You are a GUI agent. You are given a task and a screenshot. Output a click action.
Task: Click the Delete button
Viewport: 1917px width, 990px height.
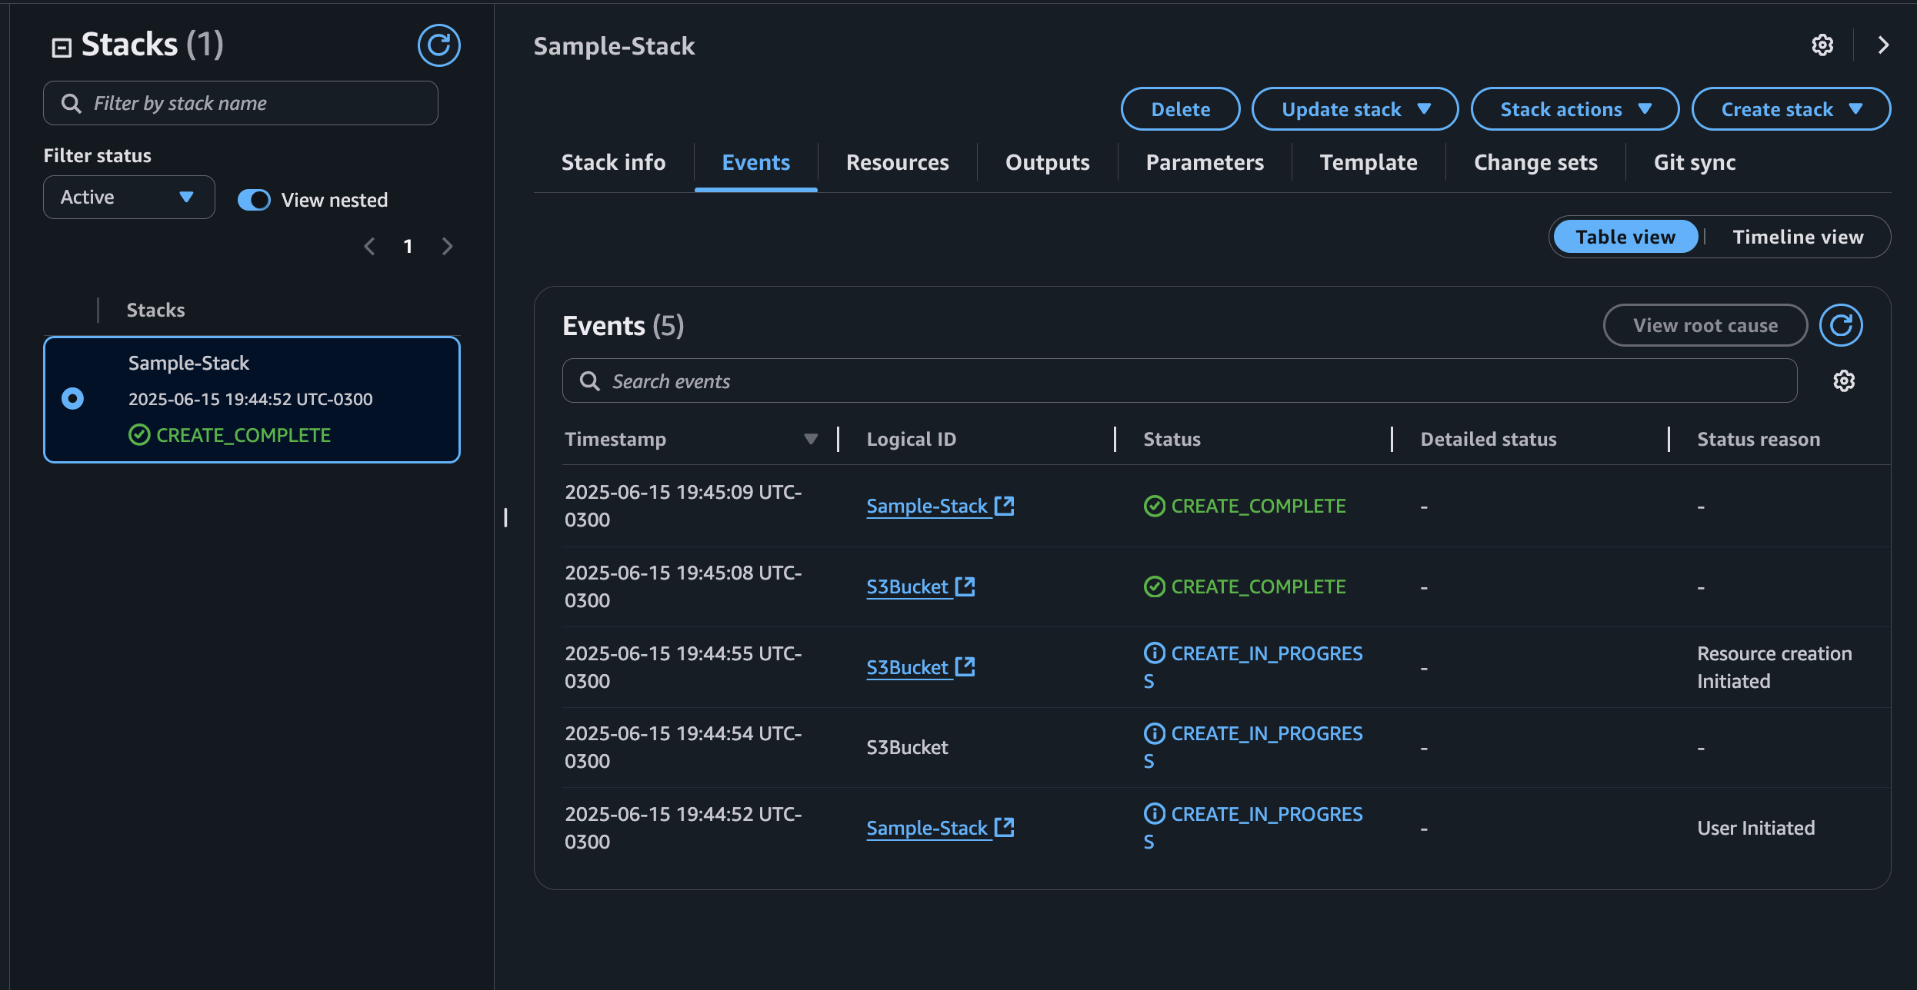(1180, 109)
